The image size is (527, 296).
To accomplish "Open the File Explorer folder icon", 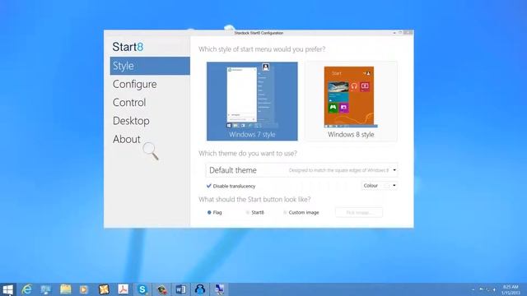I will pos(66,289).
